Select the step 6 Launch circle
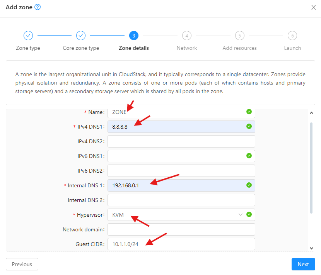 point(292,36)
